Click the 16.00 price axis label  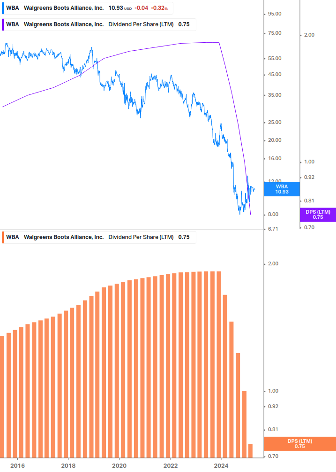(x=275, y=158)
